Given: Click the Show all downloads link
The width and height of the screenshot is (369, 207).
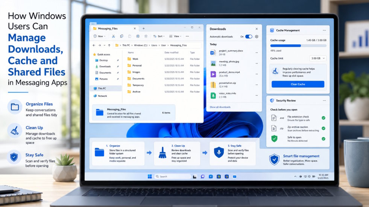Looking at the screenshot, I should point(220,107).
